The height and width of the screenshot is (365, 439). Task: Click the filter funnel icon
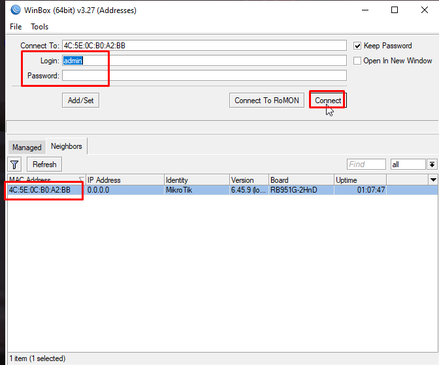click(x=15, y=165)
